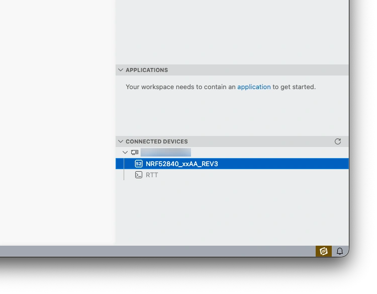This screenshot has height=294, width=377.
Task: Refresh the connected devices list
Action: (x=338, y=141)
